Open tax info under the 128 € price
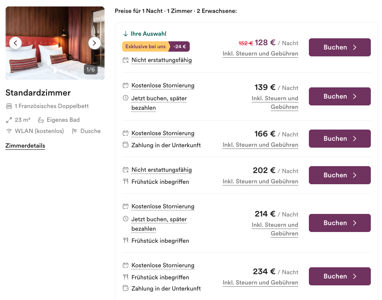 pyautogui.click(x=260, y=54)
